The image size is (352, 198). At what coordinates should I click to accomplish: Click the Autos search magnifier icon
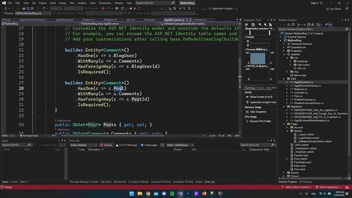coord(29,145)
